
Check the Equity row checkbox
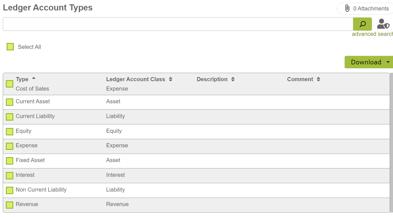pyautogui.click(x=9, y=131)
